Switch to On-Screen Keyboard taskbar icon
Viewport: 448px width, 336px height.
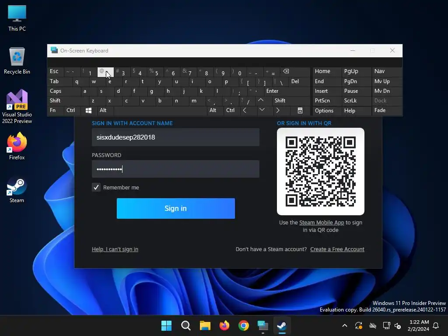pos(263,325)
